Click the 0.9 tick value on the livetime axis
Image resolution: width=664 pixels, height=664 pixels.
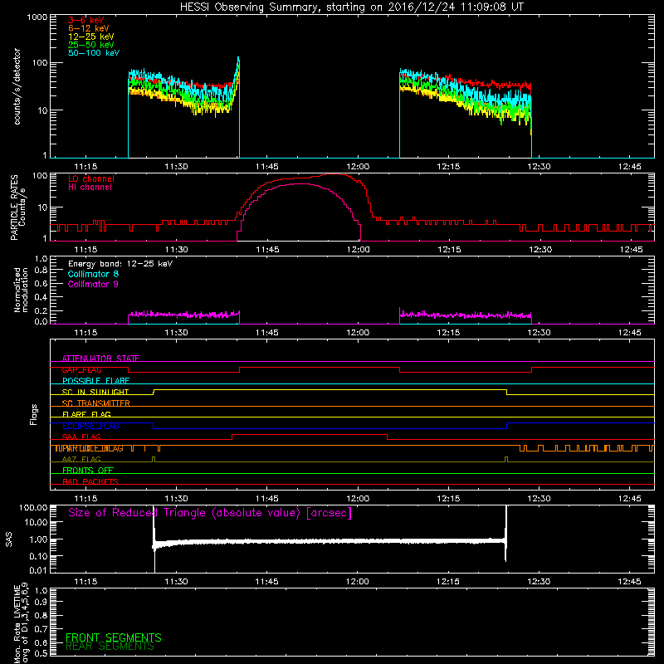pyautogui.click(x=41, y=602)
